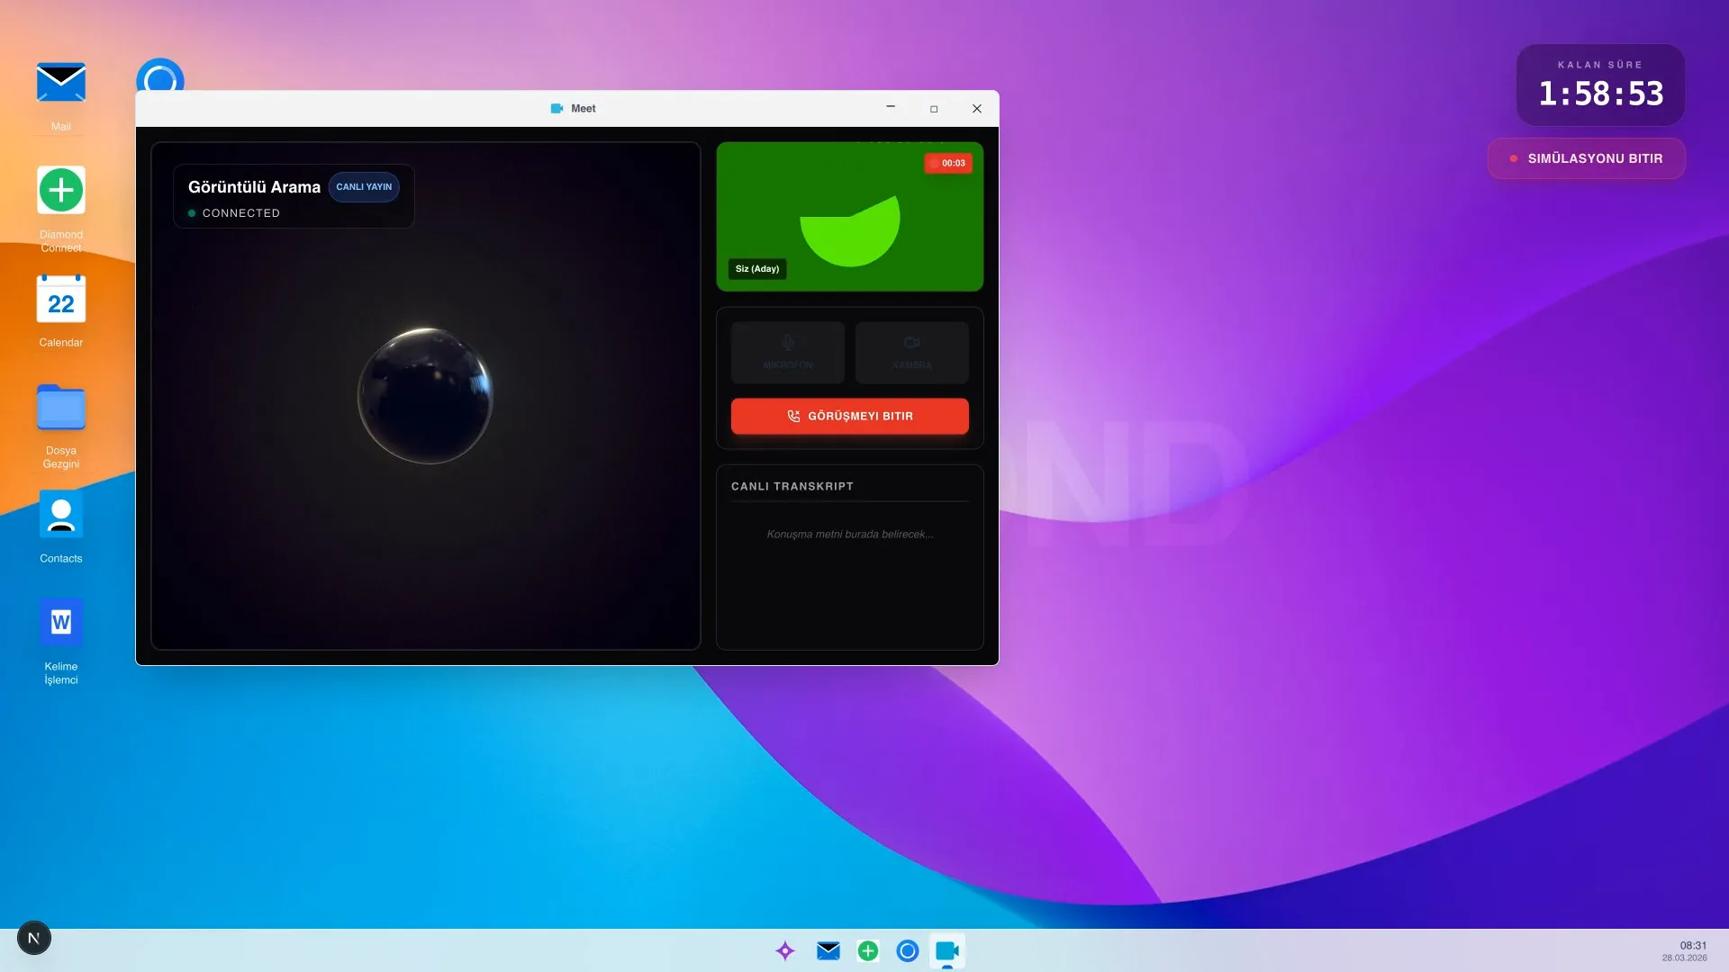1729x972 pixels.
Task: Click the Kalan Süre countdown timer
Action: click(1600, 85)
